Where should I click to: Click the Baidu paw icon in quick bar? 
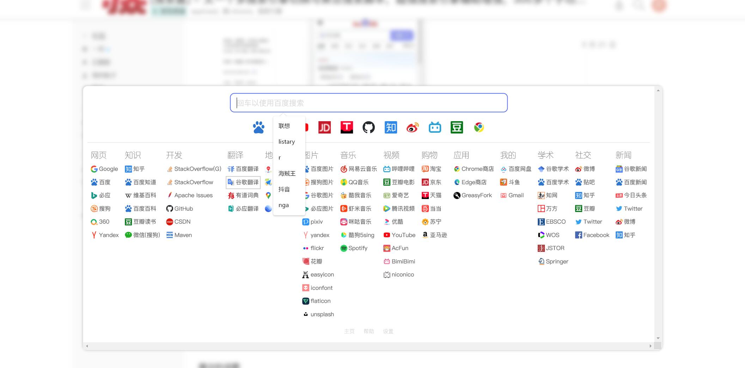(x=258, y=127)
